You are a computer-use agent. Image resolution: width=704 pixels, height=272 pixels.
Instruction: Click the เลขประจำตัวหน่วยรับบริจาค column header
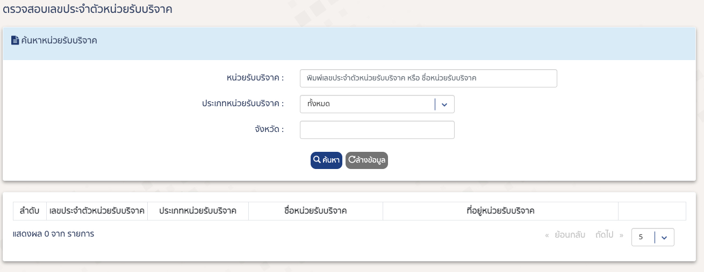pos(97,211)
